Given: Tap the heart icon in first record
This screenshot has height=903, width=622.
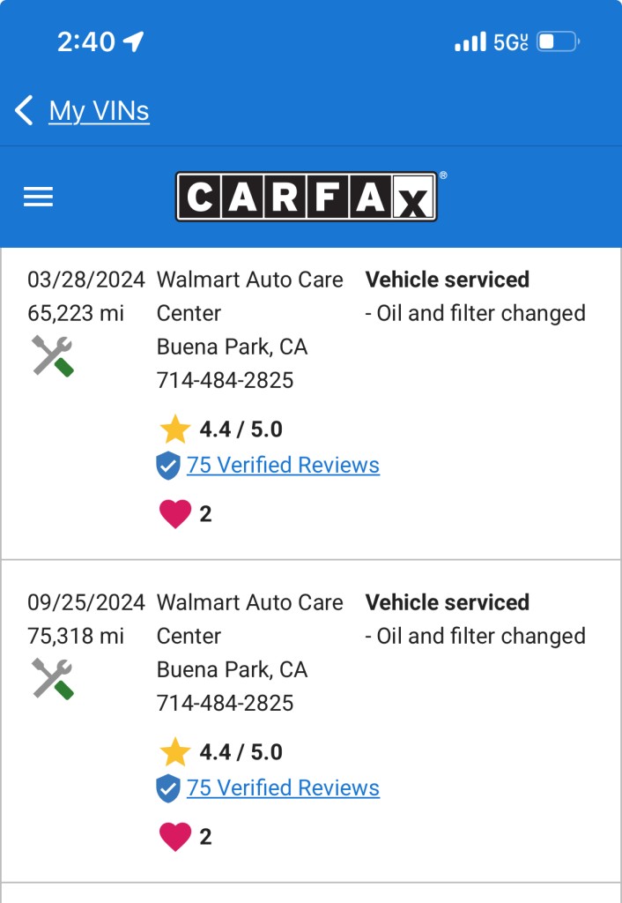Looking at the screenshot, I should point(175,514).
